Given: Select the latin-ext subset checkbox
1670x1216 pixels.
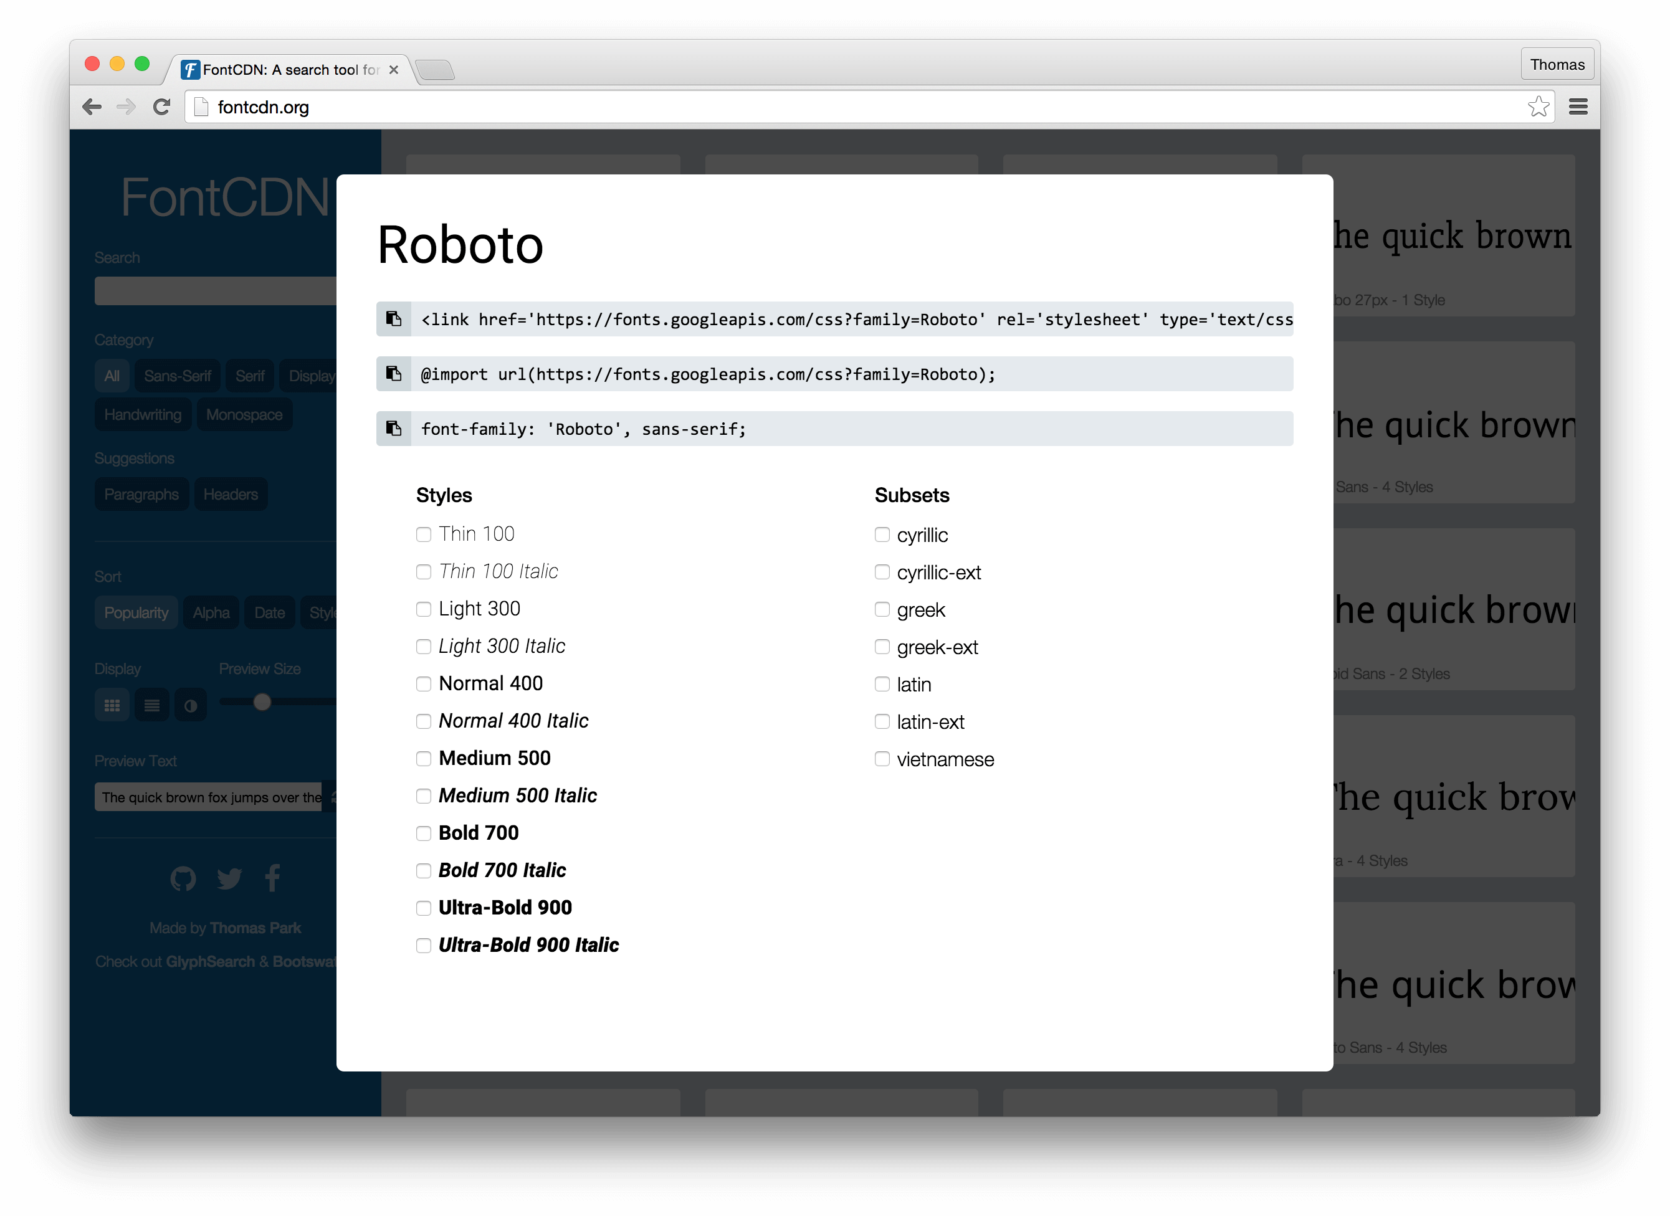Looking at the screenshot, I should (882, 721).
